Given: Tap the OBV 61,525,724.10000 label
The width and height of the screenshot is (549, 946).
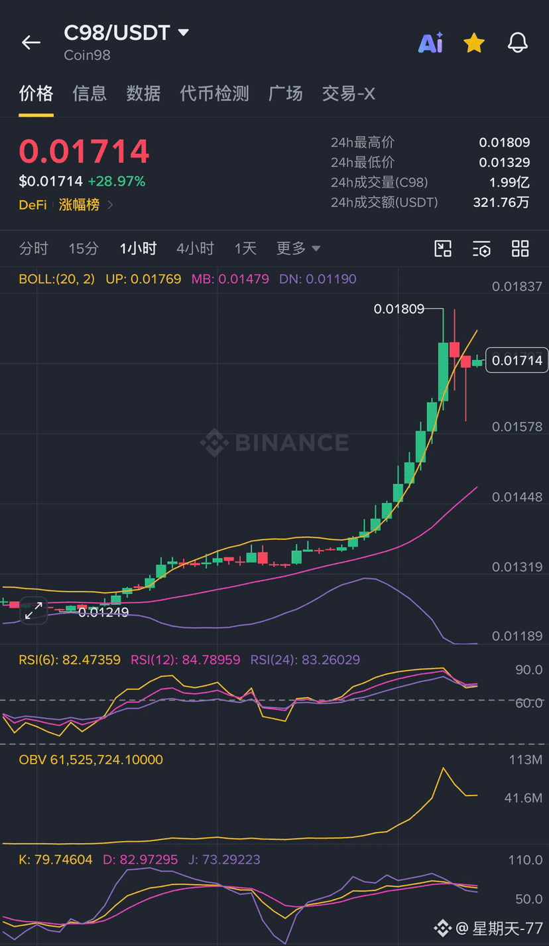Looking at the screenshot, I should [x=91, y=760].
